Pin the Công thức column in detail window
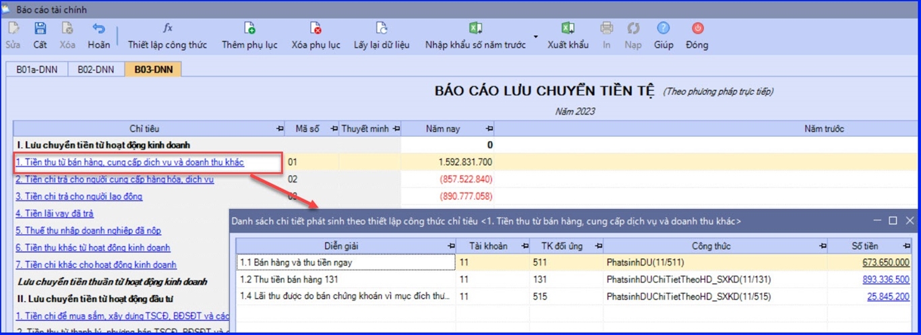Viewport: 921px width, 335px height. pyautogui.click(x=823, y=246)
